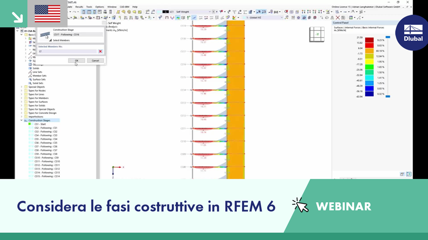Select Member Sets in navigator tree

coord(40,76)
